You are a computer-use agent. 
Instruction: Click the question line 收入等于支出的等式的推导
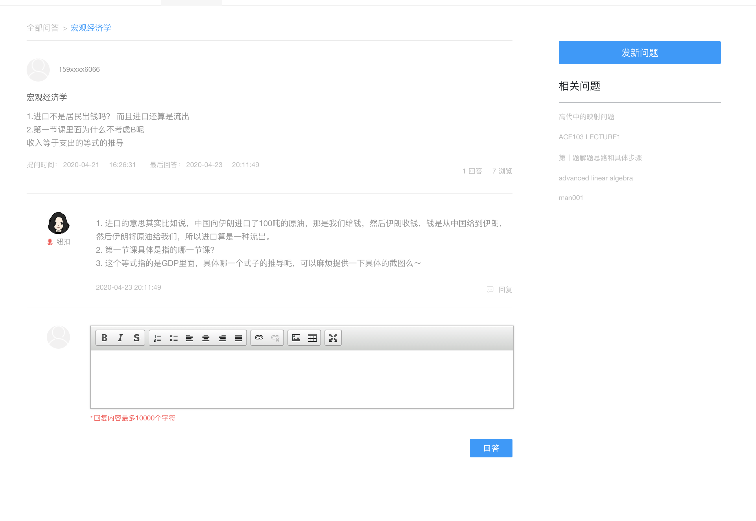pyautogui.click(x=75, y=143)
